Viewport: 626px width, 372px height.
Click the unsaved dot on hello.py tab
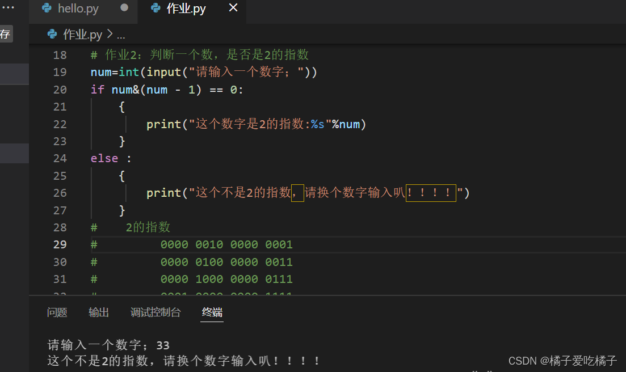coord(124,7)
